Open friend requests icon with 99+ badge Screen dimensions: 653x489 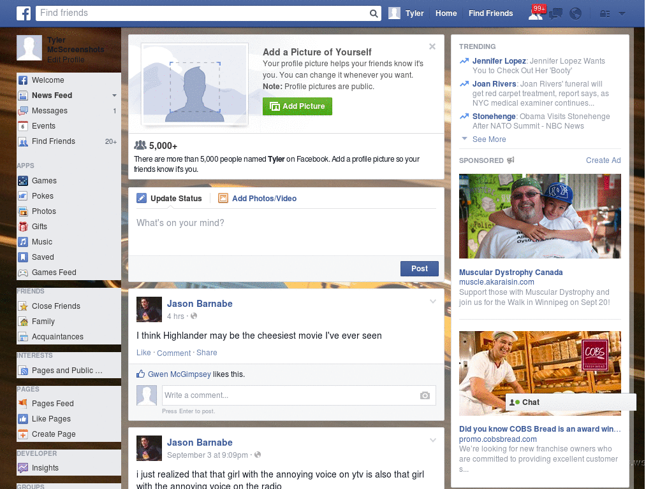click(x=536, y=13)
